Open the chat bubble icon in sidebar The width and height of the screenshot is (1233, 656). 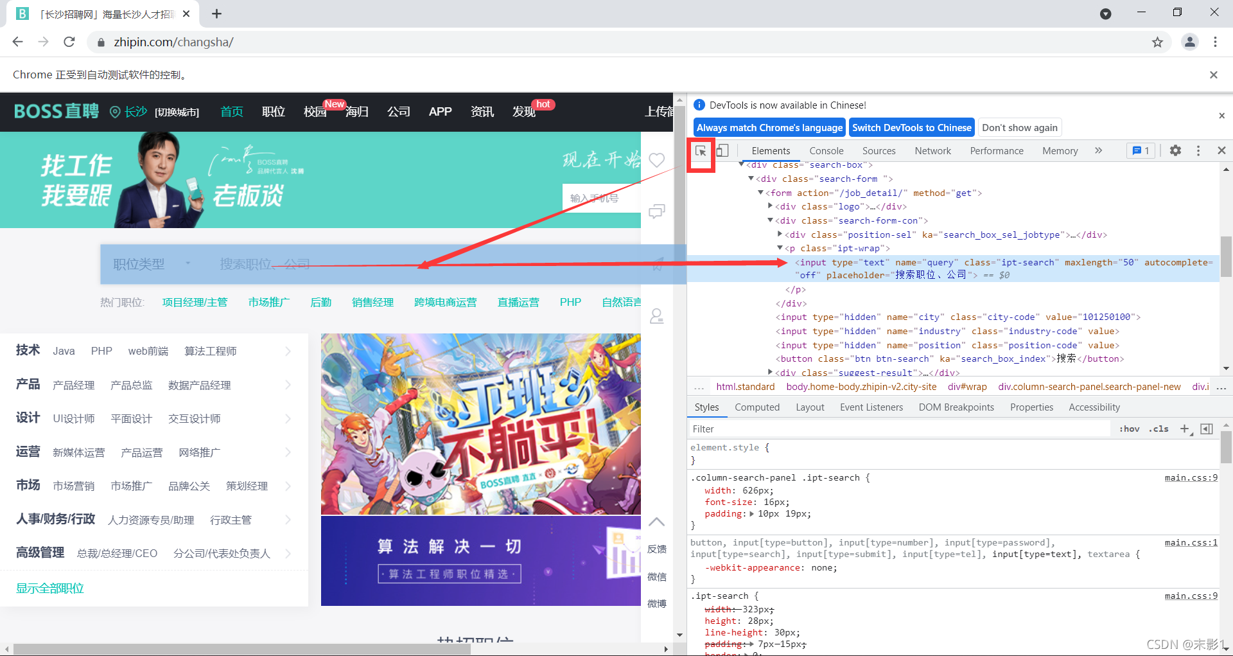point(656,211)
